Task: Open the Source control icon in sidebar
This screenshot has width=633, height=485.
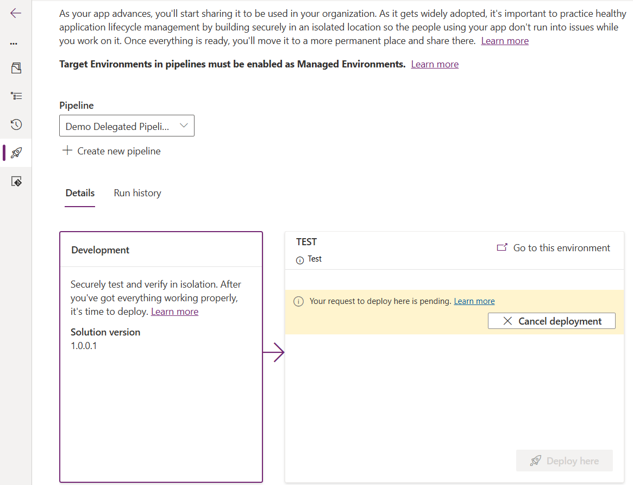Action: 16,181
